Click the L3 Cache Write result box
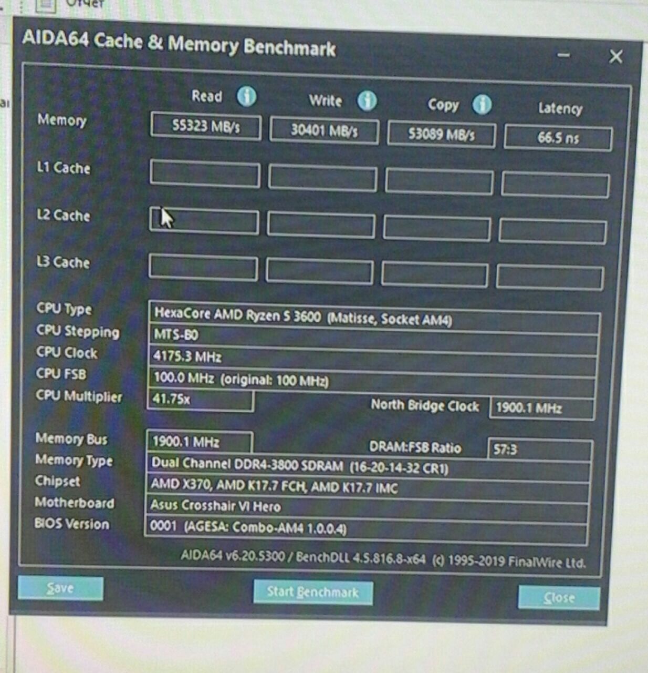 319,272
